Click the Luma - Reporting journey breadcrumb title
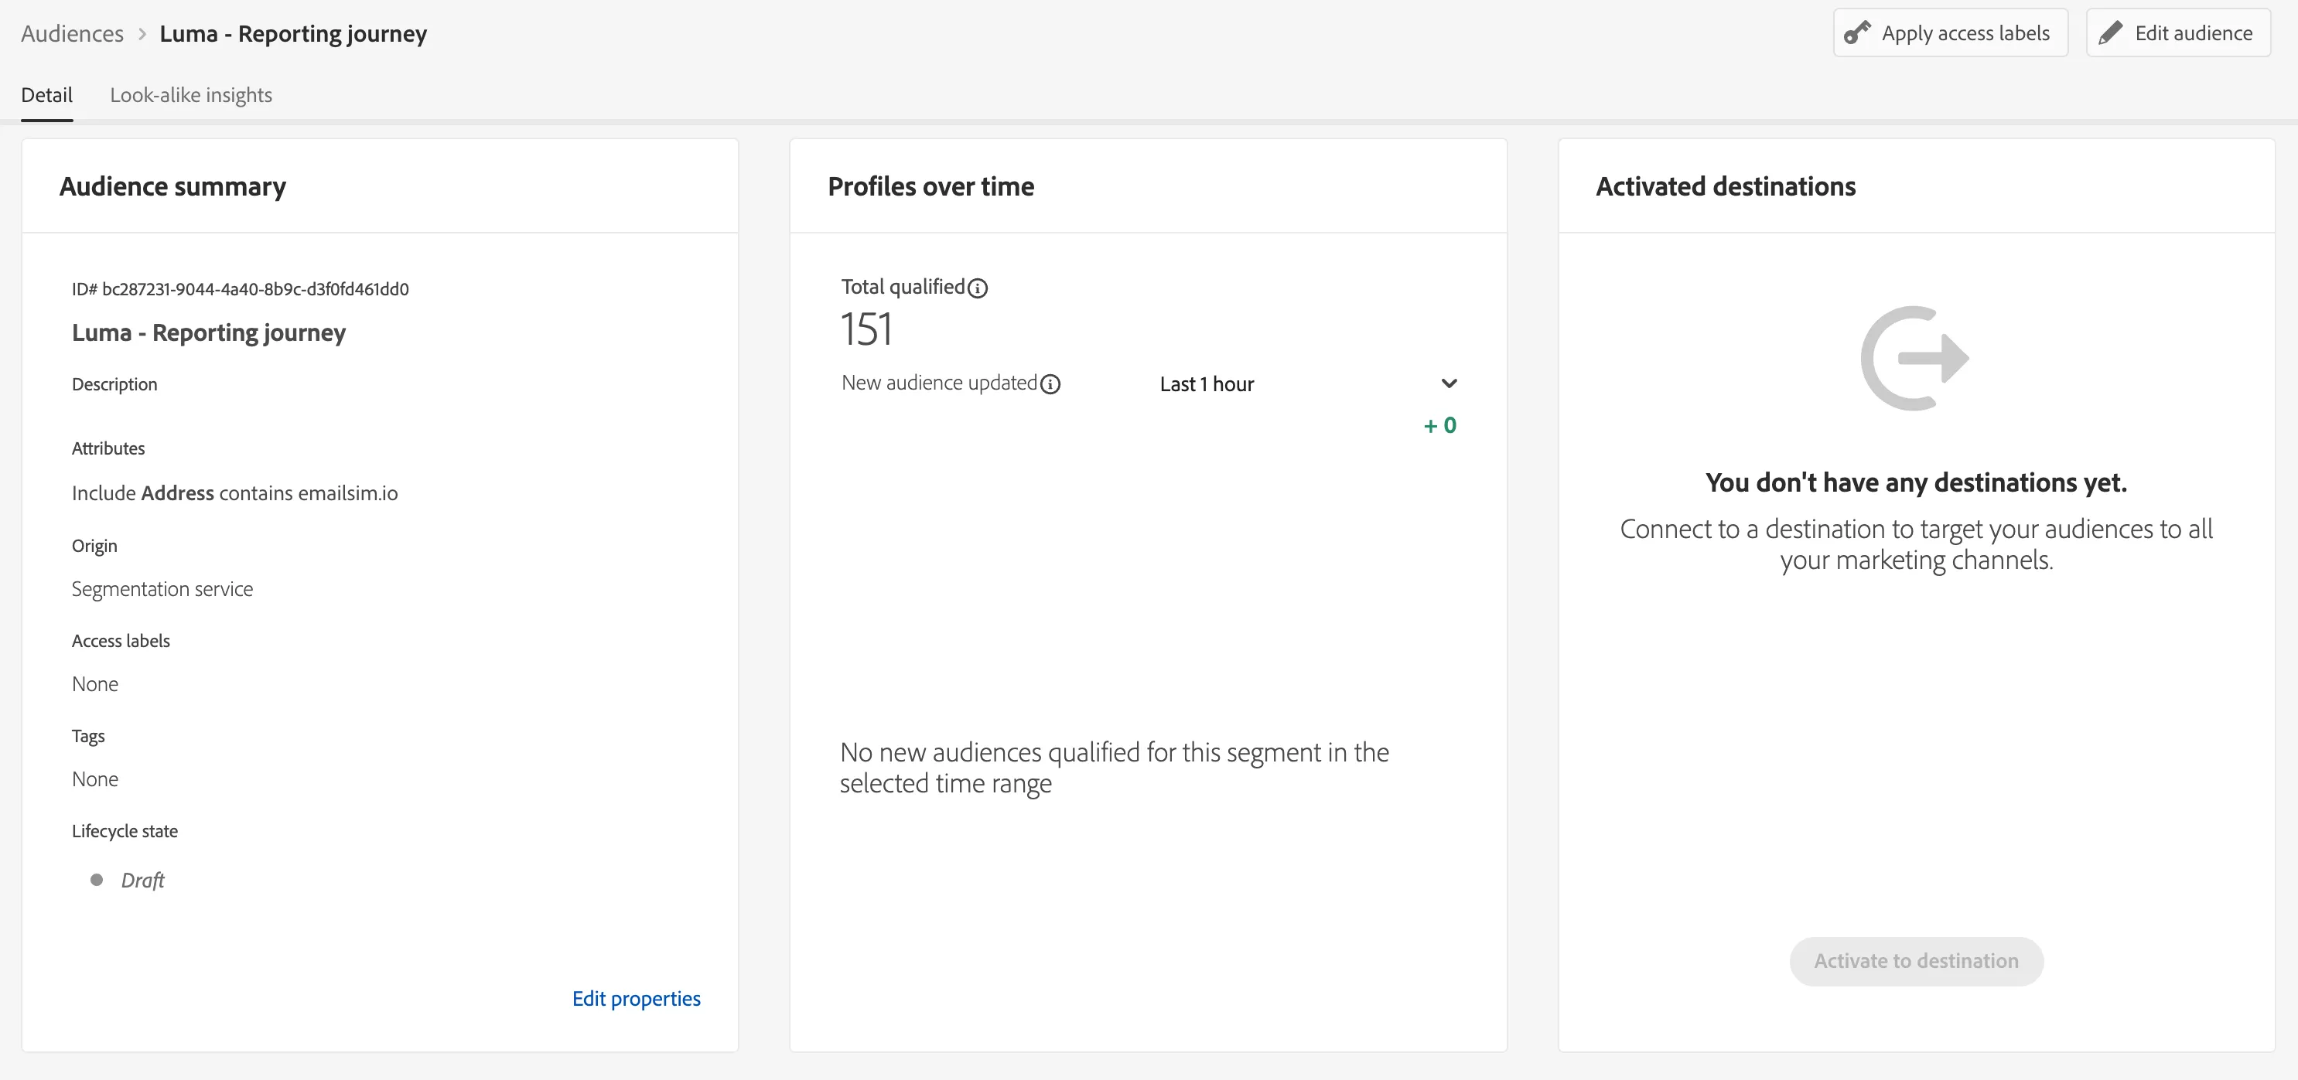Screen dimensions: 2298x1080 (x=293, y=34)
